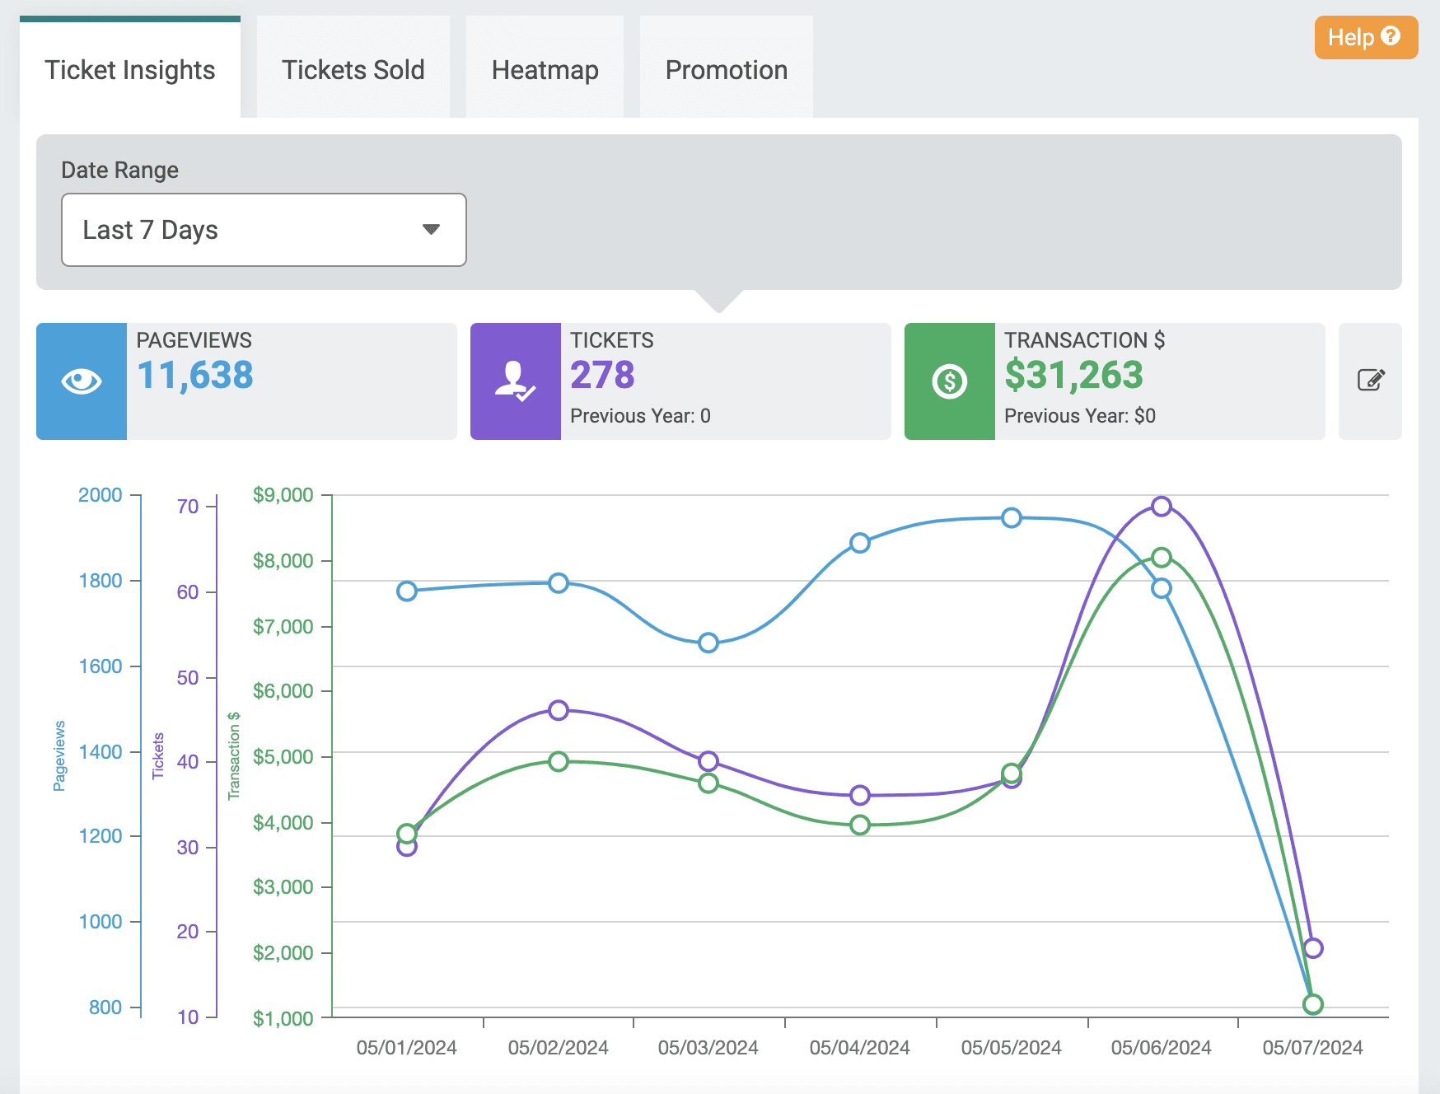
Task: Select the 05/06/2024 purple peak data point
Action: coord(1162,507)
